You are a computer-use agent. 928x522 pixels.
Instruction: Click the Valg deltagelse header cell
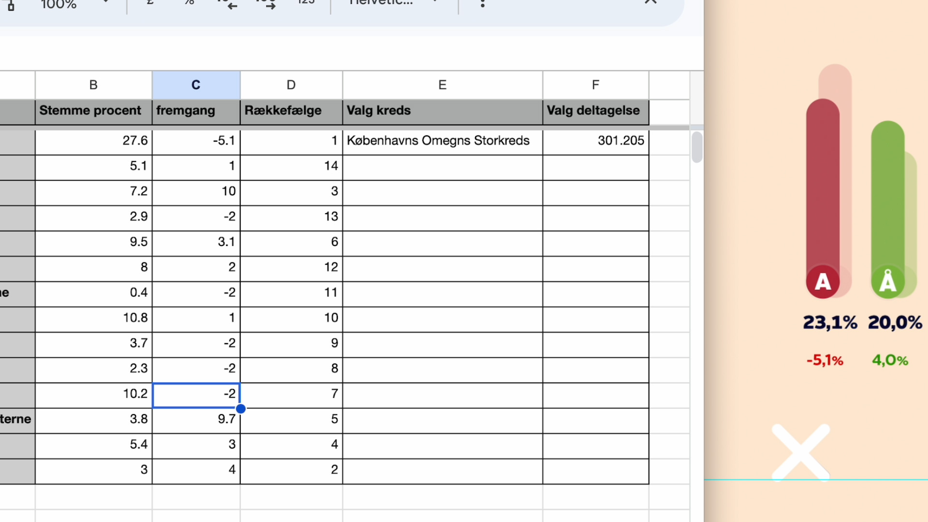(595, 111)
